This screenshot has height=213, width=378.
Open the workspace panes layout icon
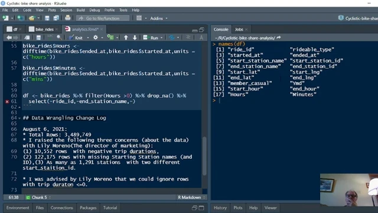(139, 18)
